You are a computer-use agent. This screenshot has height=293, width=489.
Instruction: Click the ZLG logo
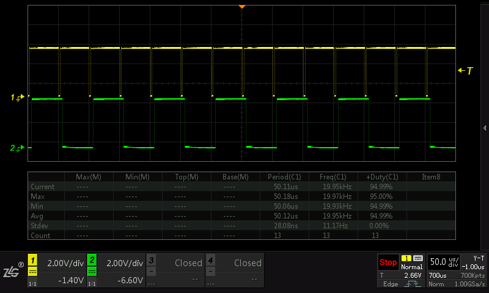point(13,270)
